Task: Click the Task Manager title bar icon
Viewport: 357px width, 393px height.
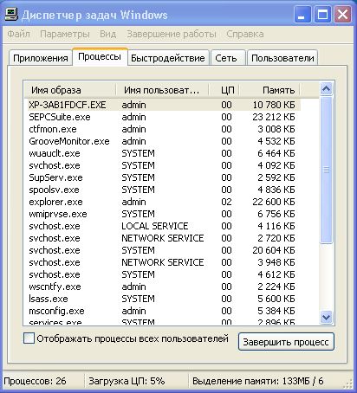Action: point(11,15)
